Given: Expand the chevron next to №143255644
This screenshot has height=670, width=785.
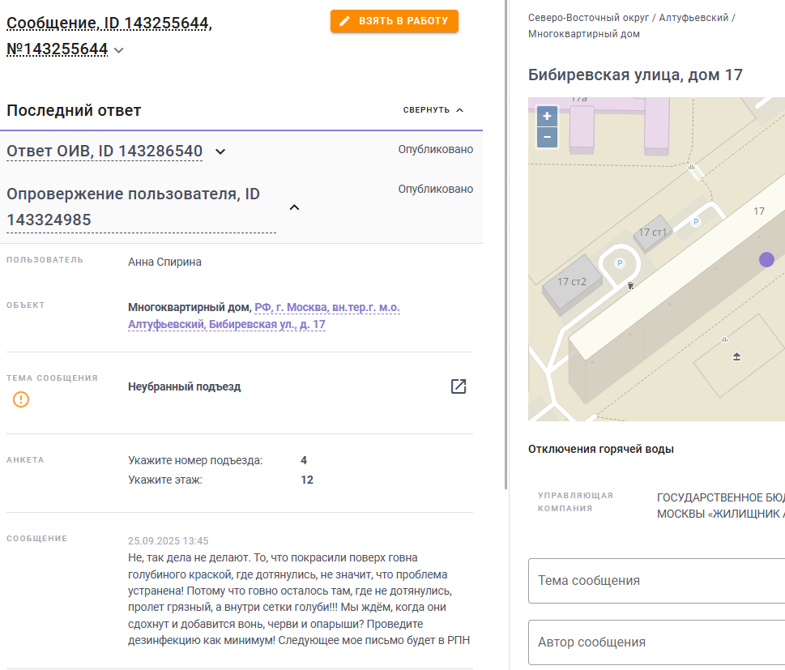Looking at the screenshot, I should click(x=118, y=50).
